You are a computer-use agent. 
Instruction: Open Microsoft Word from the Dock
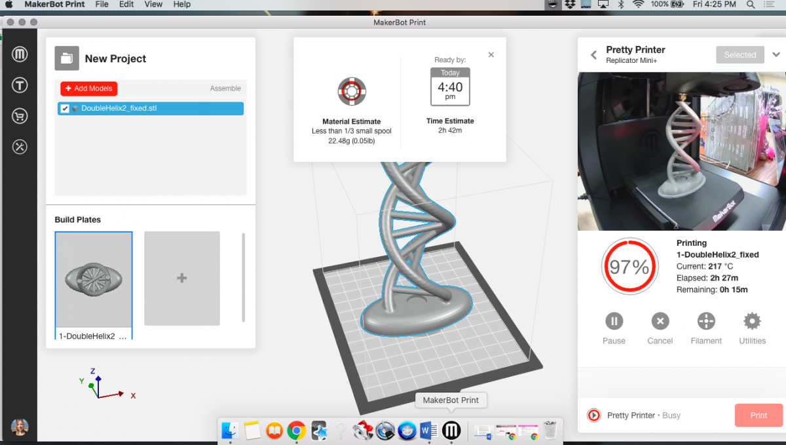[x=429, y=430]
